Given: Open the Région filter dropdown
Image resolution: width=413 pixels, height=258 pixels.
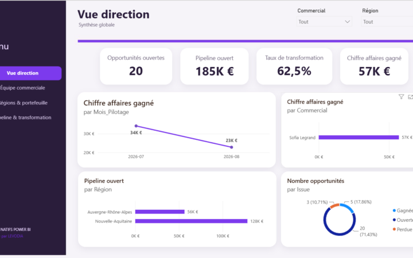Looking at the screenshot, I should click(387, 22).
